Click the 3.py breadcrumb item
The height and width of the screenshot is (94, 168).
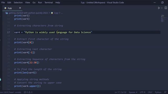(x=56, y=13)
